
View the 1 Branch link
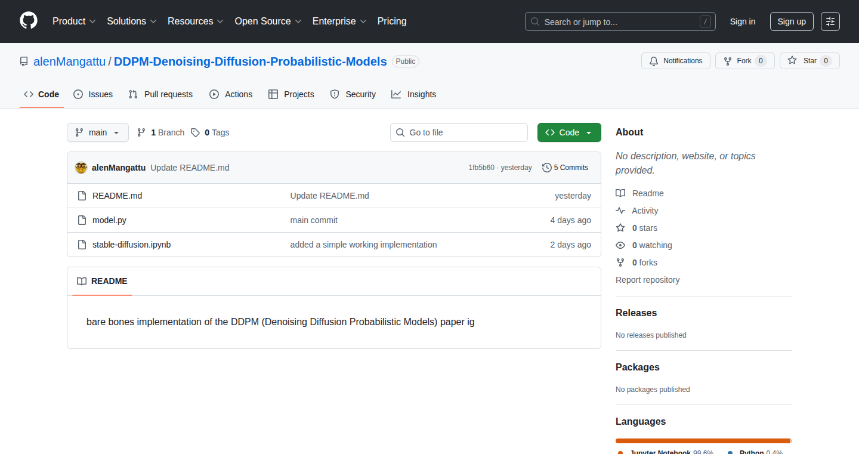[x=161, y=132]
